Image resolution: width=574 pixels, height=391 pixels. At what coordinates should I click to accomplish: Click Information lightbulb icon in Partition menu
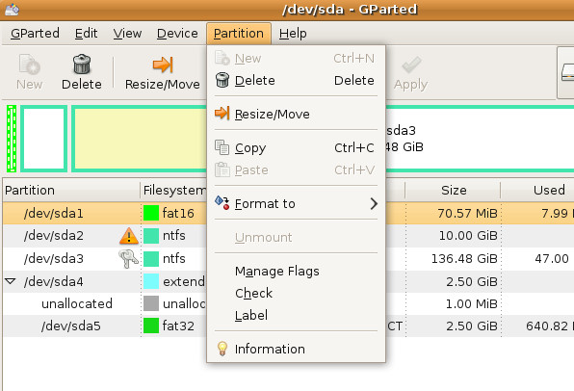222,349
